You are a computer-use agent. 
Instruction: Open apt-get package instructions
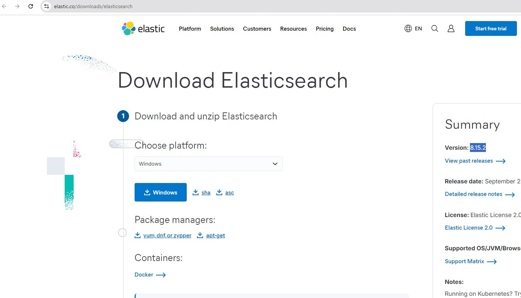(x=215, y=236)
